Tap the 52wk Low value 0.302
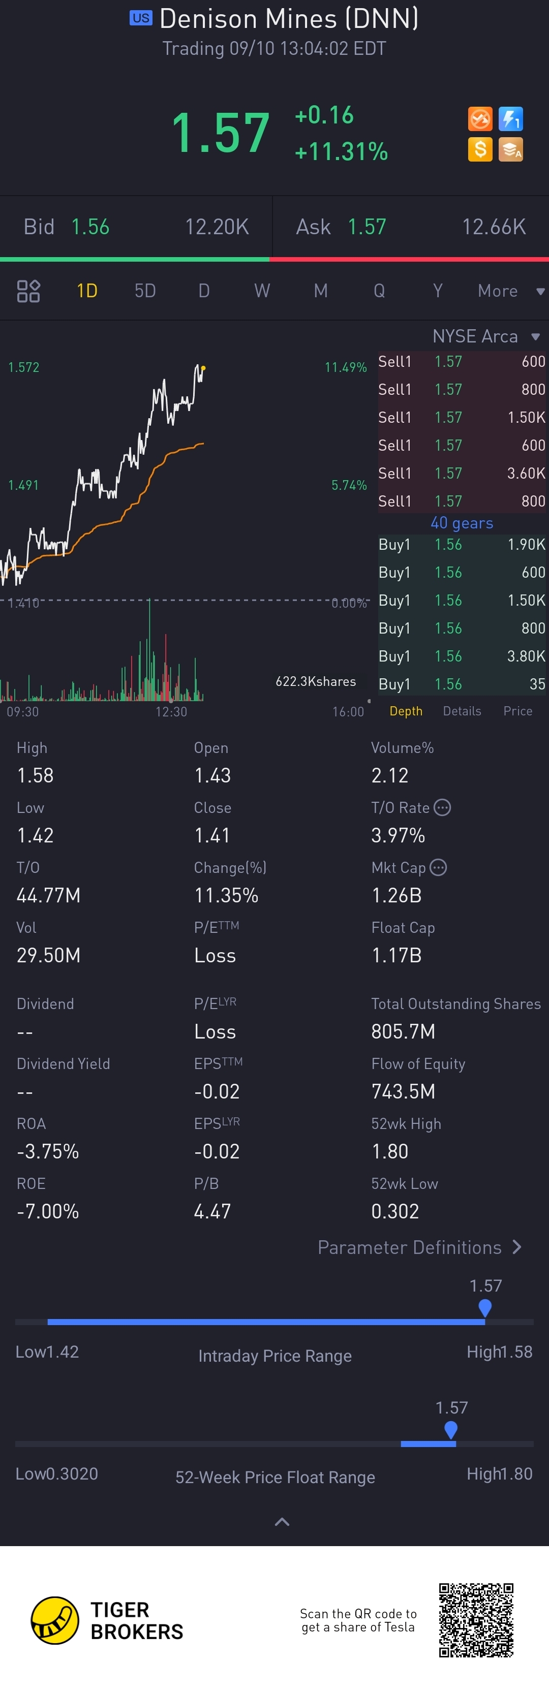 coord(395,1211)
